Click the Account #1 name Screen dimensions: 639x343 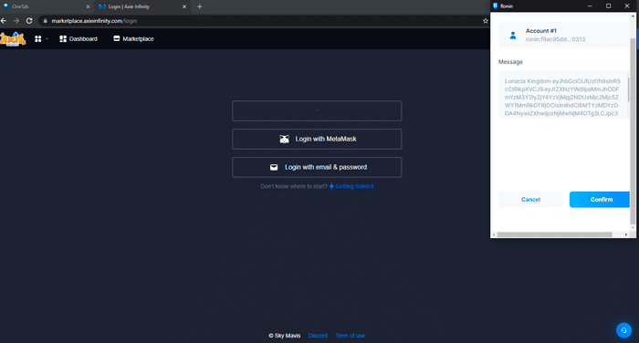540,31
